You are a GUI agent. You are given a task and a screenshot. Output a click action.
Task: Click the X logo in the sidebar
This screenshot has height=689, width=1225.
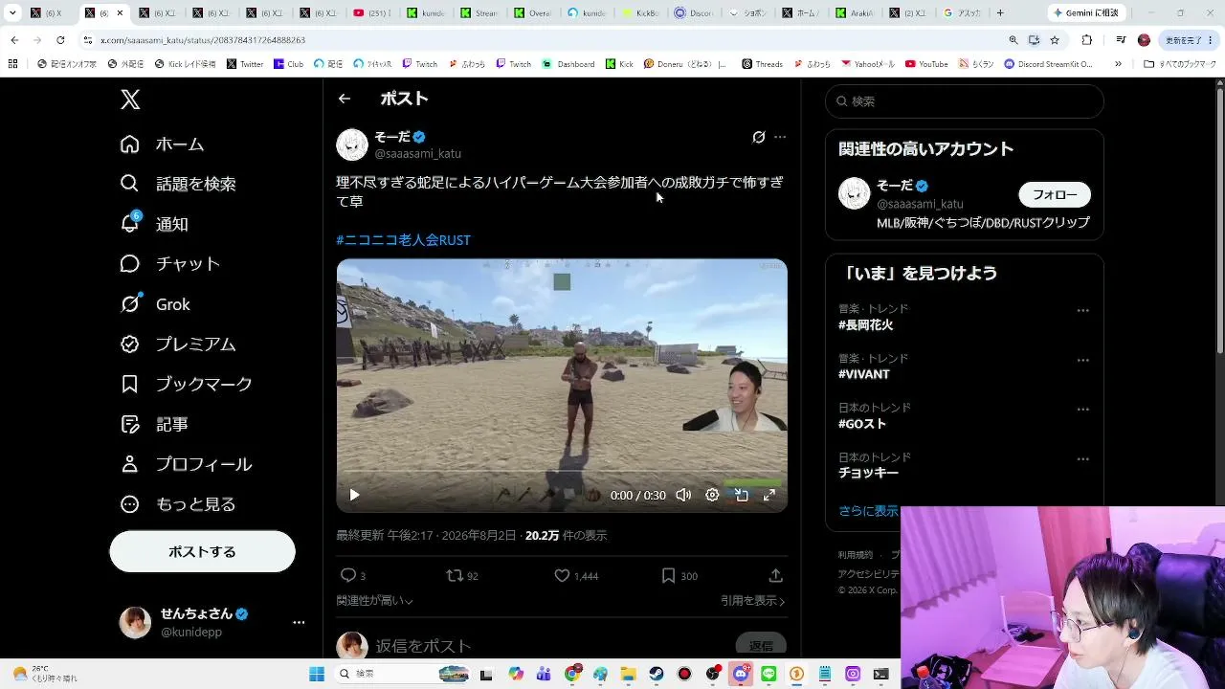click(x=130, y=99)
